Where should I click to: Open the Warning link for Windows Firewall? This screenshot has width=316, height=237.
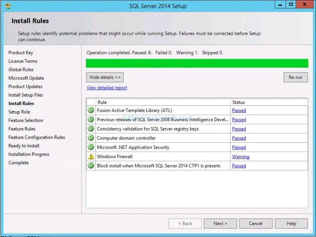(241, 157)
